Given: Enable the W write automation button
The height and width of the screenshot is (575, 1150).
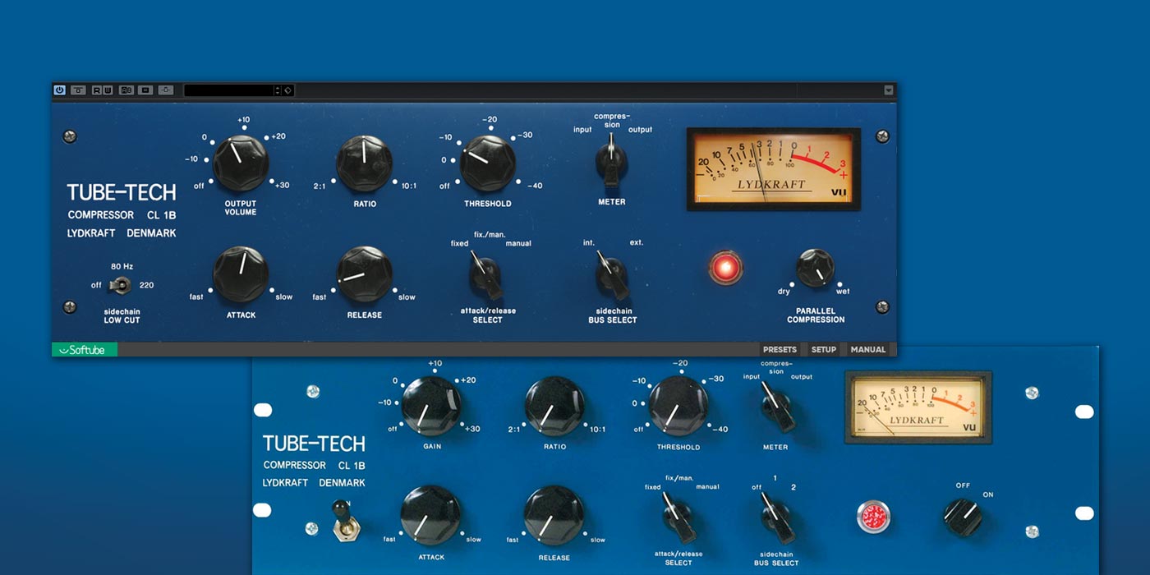Looking at the screenshot, I should (x=108, y=90).
